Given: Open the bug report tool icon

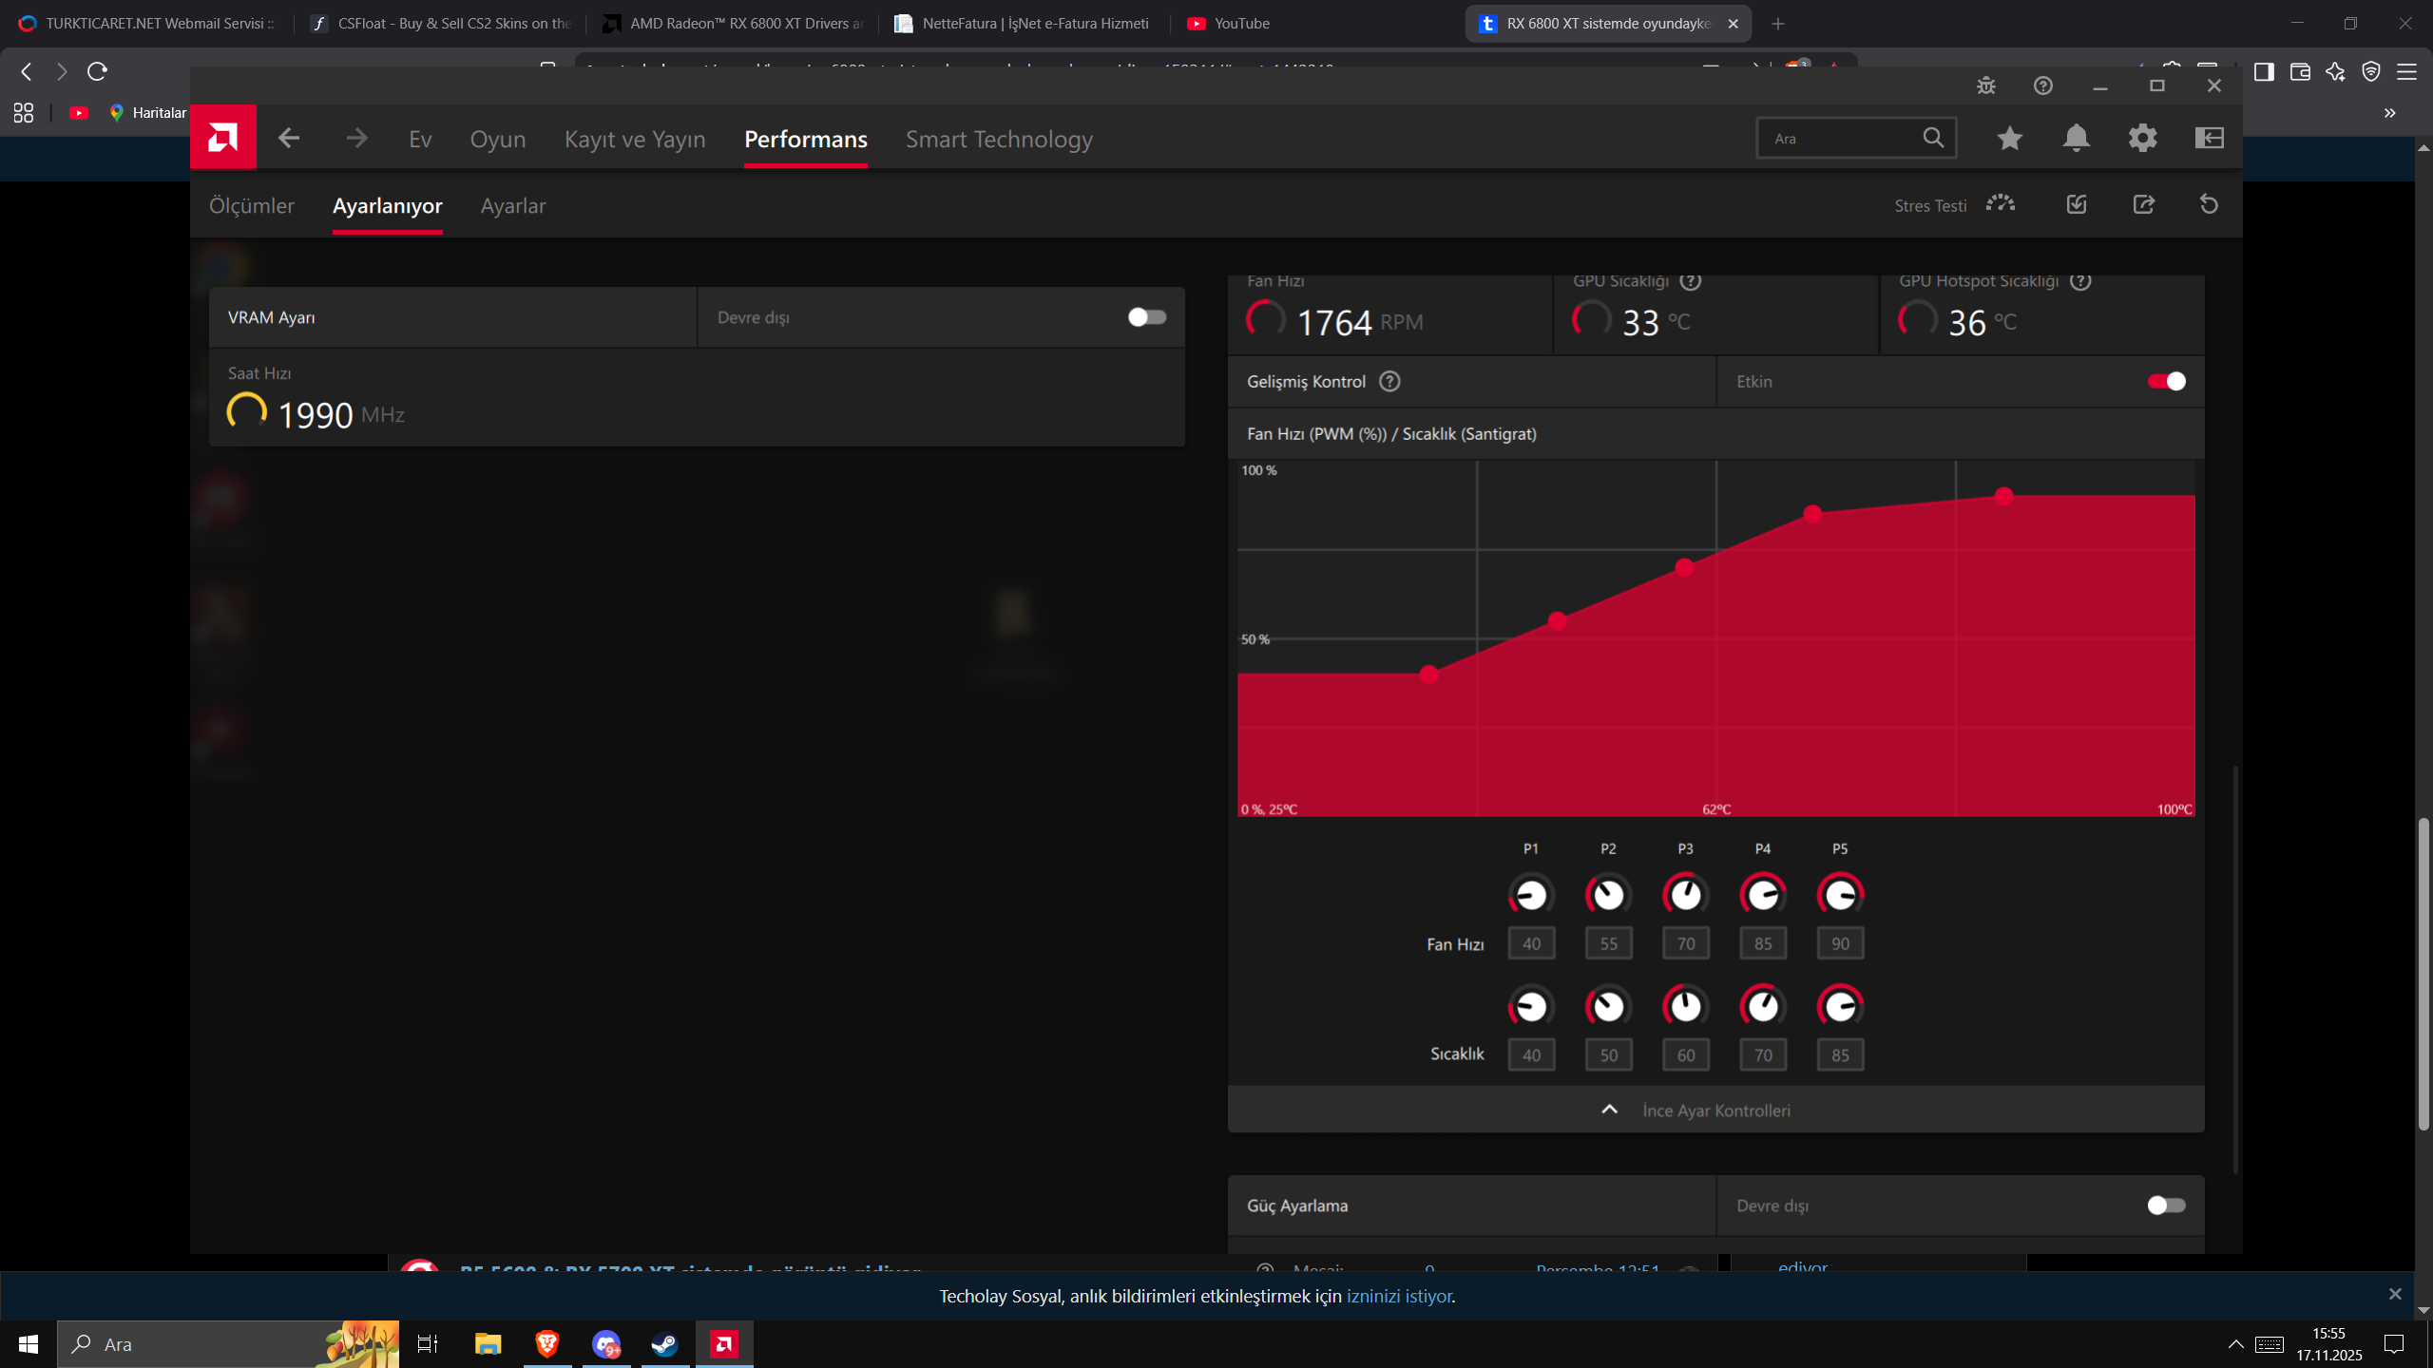Looking at the screenshot, I should pos(1986,85).
